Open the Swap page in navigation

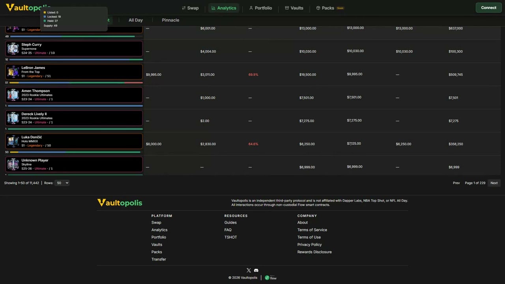click(x=190, y=8)
